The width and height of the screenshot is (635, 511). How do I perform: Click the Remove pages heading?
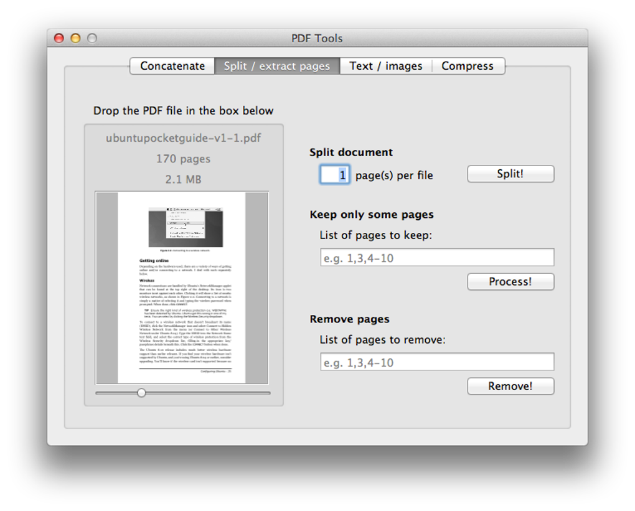point(349,319)
